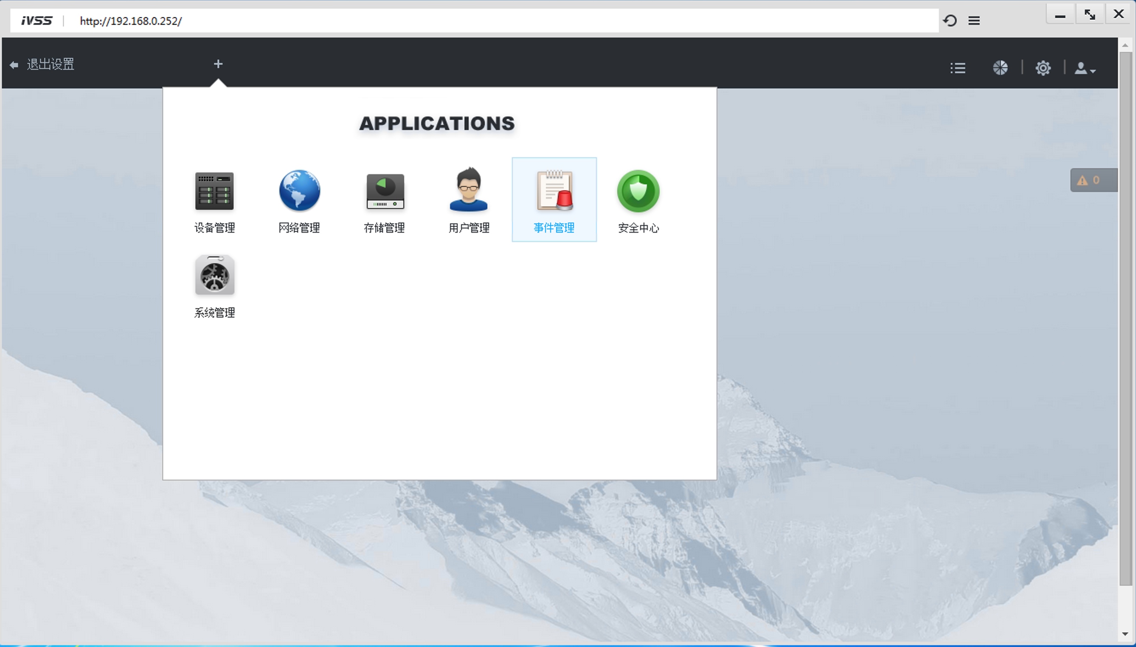
Task: Click 退出设置 to exit settings
Action: tap(50, 65)
